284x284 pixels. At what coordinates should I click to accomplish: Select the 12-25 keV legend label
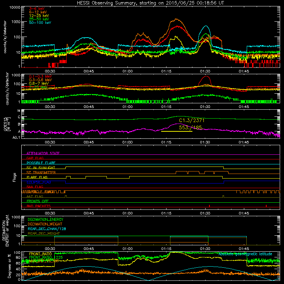(x=39, y=16)
